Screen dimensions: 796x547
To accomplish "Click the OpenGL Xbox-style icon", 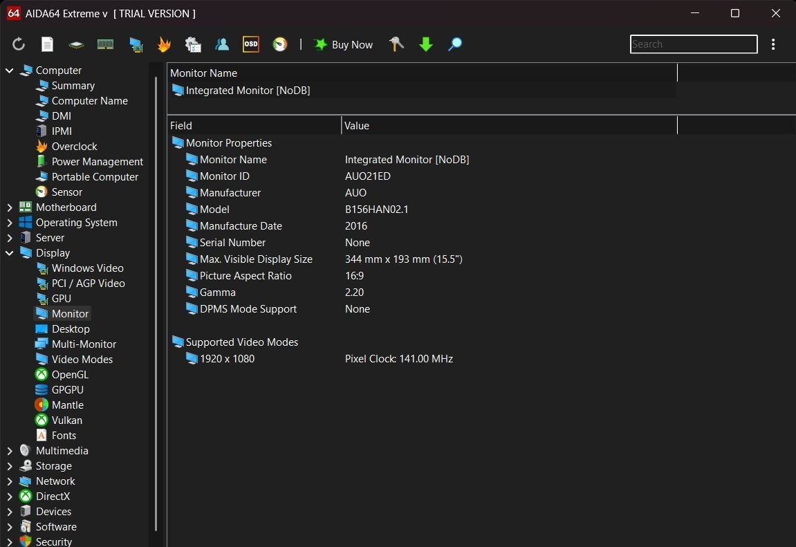I will (x=41, y=375).
